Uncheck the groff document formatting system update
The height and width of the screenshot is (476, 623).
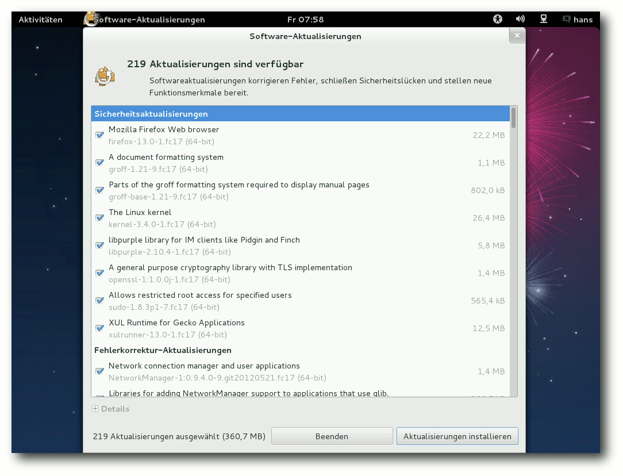(100, 163)
